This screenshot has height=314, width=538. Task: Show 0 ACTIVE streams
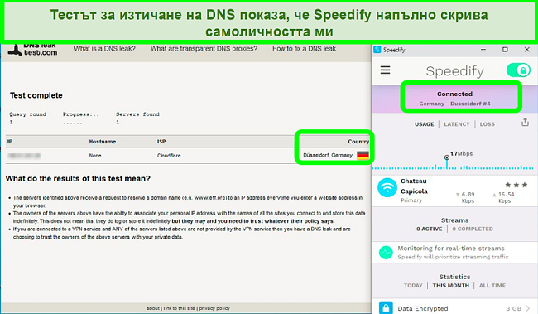[430, 229]
